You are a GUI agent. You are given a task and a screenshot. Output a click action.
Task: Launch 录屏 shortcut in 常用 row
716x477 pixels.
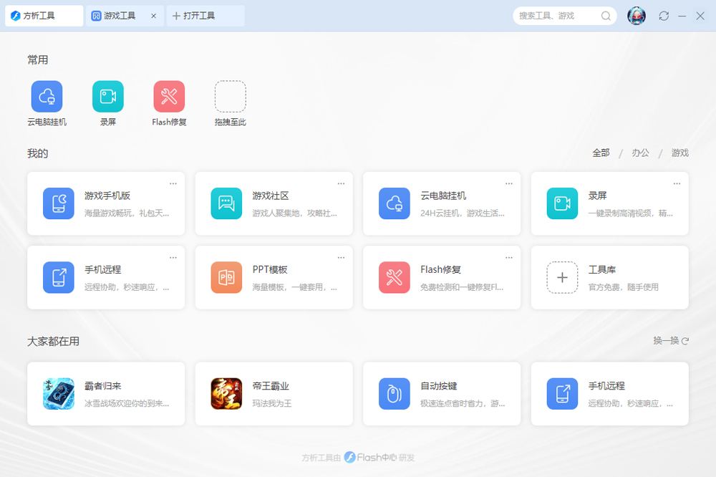(x=108, y=97)
